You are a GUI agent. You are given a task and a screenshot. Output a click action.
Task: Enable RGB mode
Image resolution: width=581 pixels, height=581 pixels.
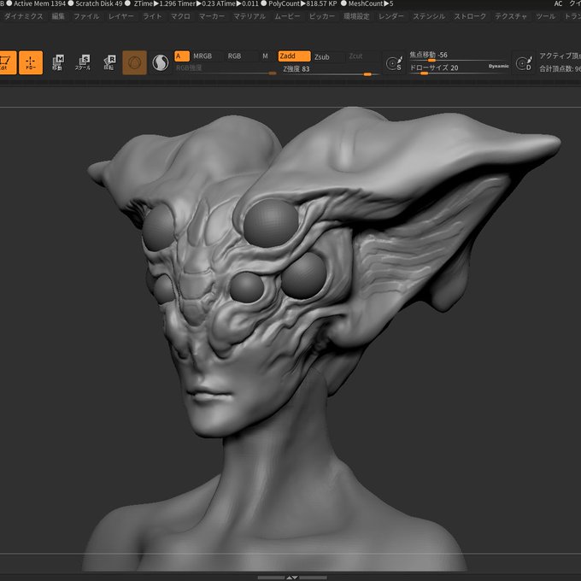pos(234,56)
